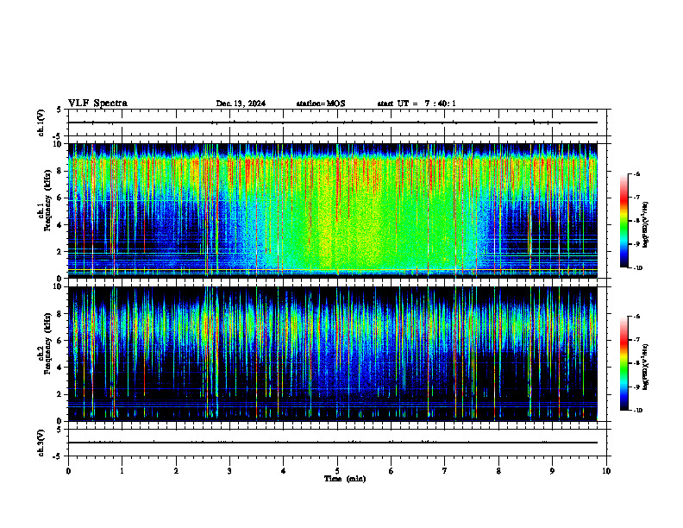Click the ch.1 spectrogram panel
The width and height of the screenshot is (683, 528).
[x=333, y=211]
